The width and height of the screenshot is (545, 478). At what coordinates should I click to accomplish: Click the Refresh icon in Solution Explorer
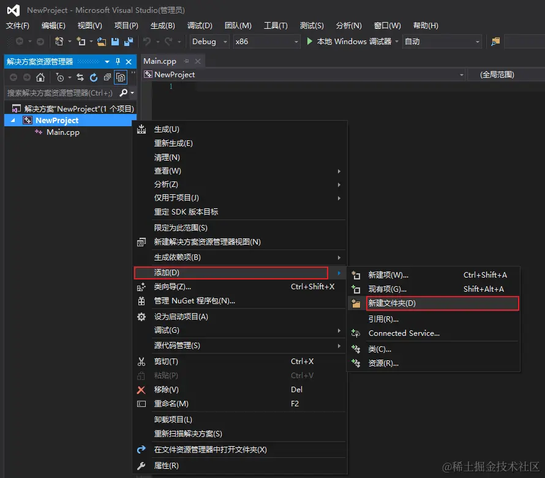pyautogui.click(x=94, y=77)
